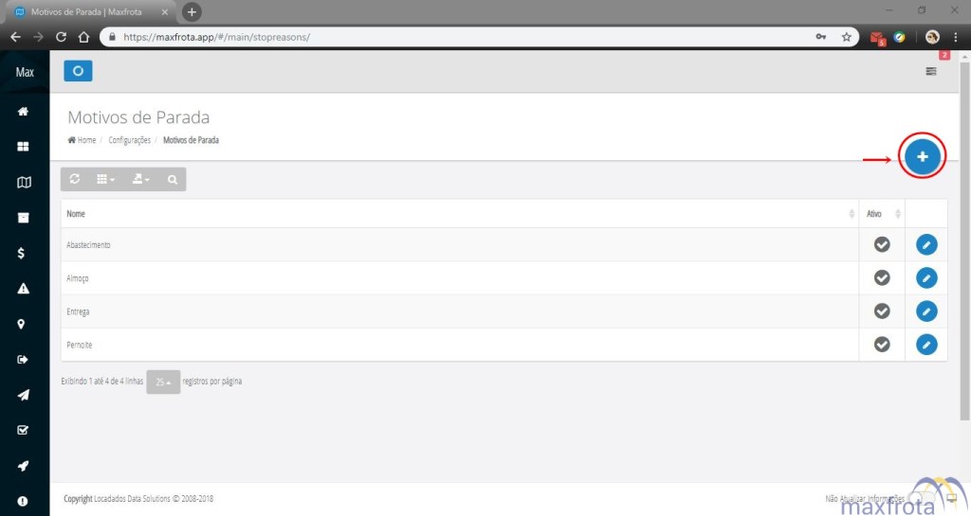Sort the table by the Nome column

(x=455, y=214)
